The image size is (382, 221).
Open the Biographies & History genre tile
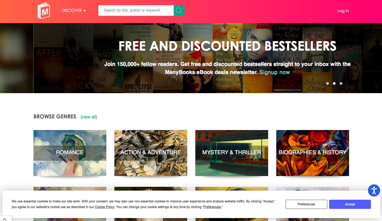(313, 153)
